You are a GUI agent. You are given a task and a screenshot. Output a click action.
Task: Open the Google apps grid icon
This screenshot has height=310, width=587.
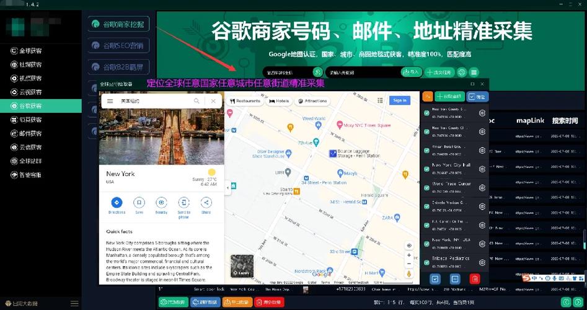[x=380, y=100]
